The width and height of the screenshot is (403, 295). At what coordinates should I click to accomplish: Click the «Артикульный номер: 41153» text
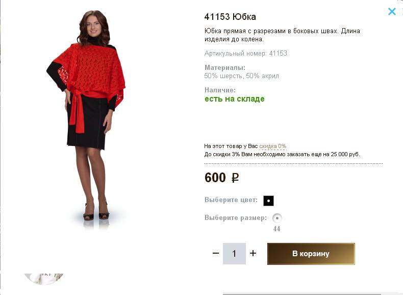click(245, 53)
